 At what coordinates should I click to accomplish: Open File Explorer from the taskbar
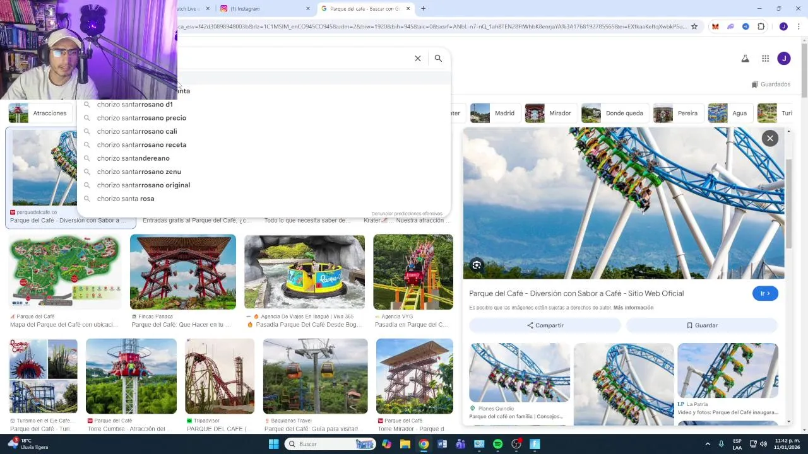405,444
